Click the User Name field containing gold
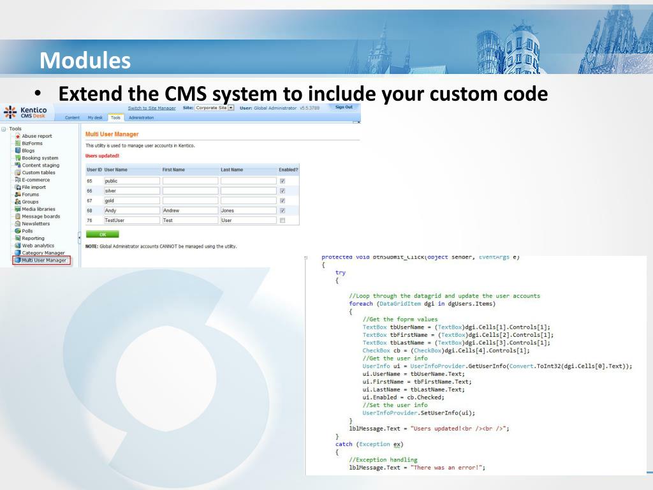Image resolution: width=653 pixels, height=490 pixels. click(x=131, y=200)
